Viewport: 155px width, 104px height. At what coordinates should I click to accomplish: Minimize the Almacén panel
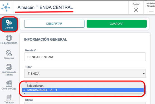coord(150,8)
